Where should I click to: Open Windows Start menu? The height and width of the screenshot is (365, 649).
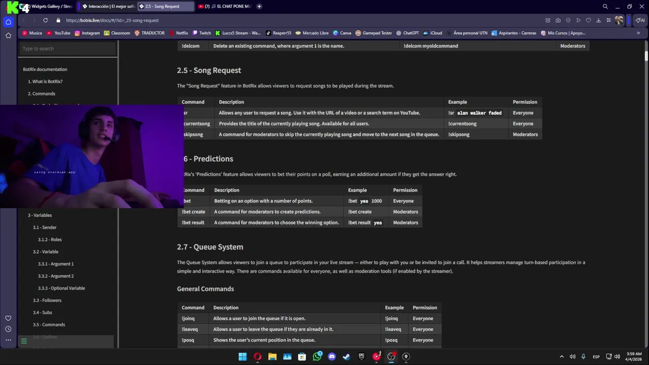click(242, 356)
